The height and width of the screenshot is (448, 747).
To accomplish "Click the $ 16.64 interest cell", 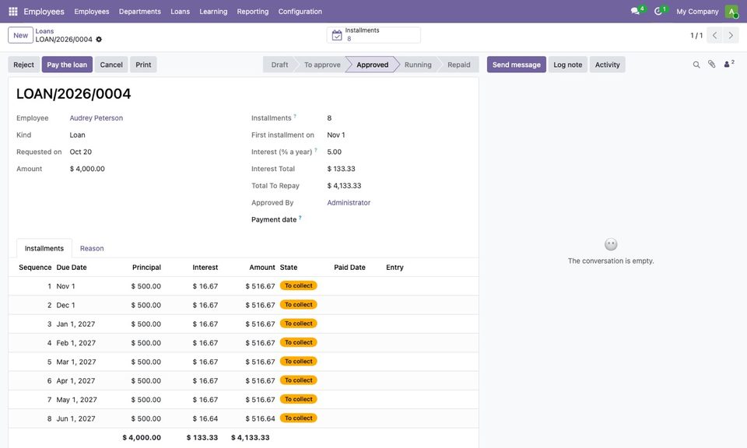I will tap(205, 419).
